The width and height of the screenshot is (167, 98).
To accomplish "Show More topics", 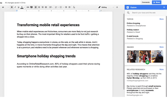I will 162,19.
